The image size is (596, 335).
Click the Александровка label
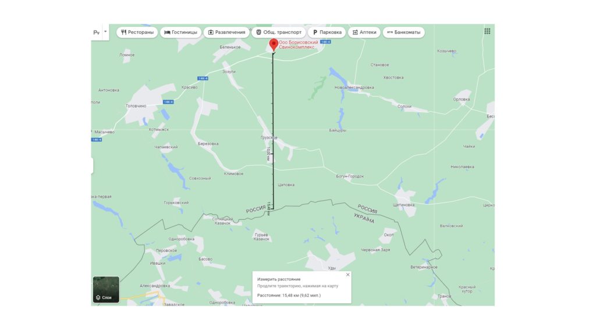point(155,286)
